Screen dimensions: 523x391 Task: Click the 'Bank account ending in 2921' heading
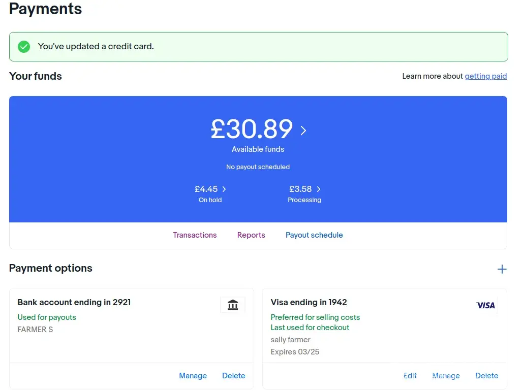tap(74, 303)
